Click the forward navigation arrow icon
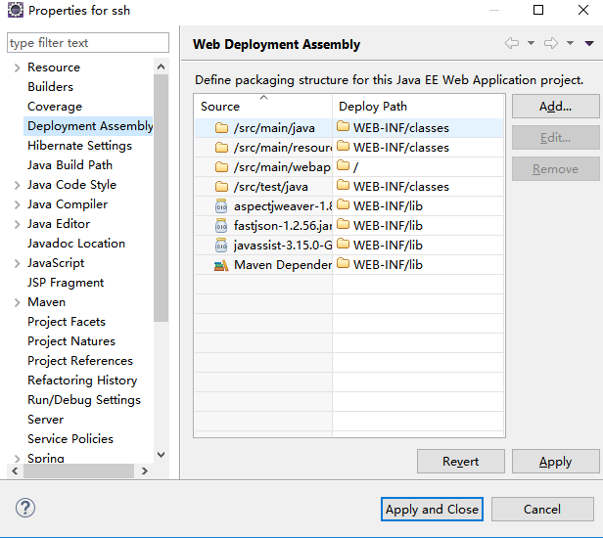 551,43
